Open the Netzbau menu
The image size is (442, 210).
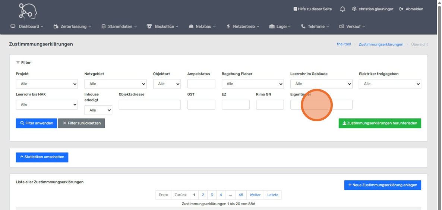[x=202, y=26]
